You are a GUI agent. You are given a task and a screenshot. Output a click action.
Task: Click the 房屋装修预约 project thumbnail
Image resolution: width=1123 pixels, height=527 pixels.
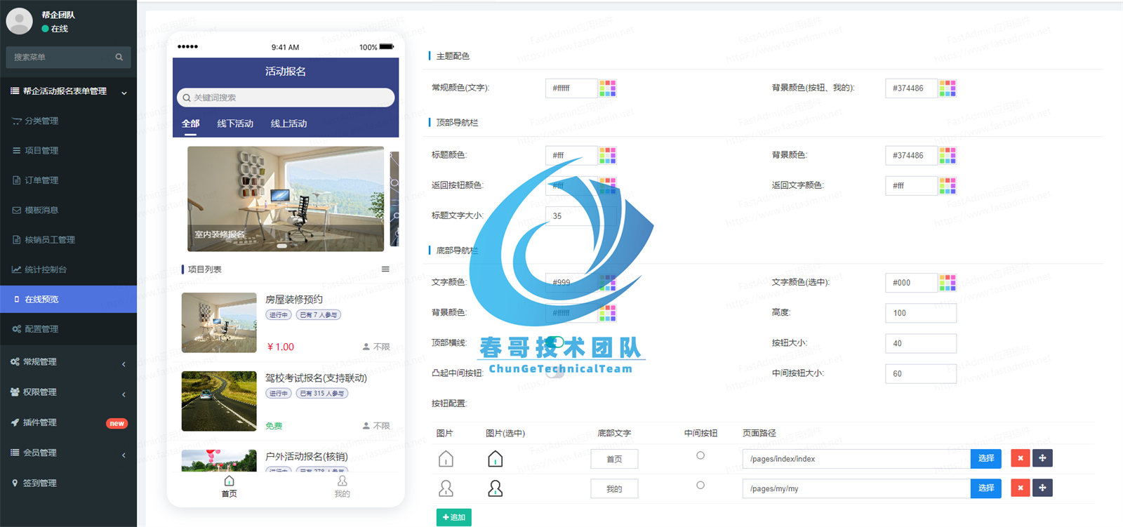coord(219,323)
